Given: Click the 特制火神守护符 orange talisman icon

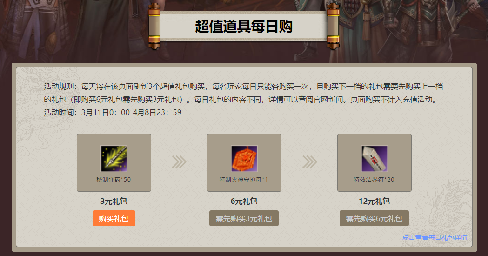Looking at the screenshot, I should click(x=244, y=159).
